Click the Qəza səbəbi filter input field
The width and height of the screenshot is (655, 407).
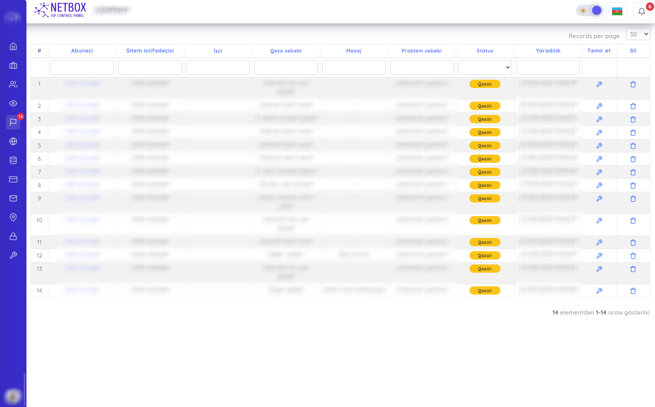click(286, 67)
